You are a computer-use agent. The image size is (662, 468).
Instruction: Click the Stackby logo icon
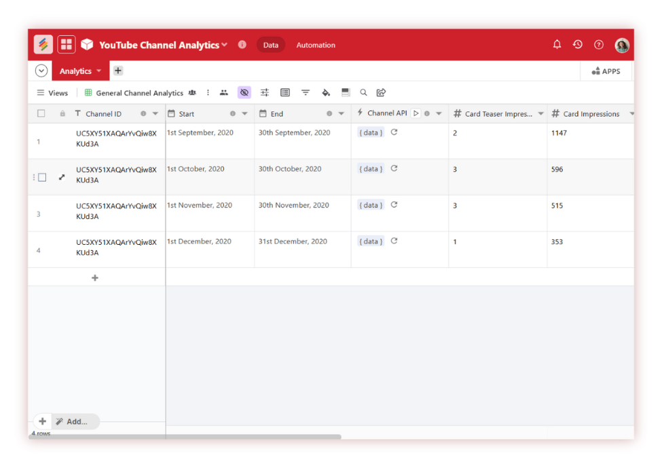tap(43, 44)
